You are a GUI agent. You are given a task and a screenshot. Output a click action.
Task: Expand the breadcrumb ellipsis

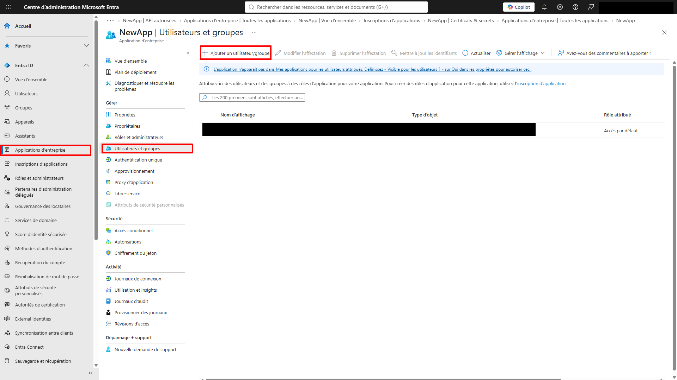pos(110,21)
